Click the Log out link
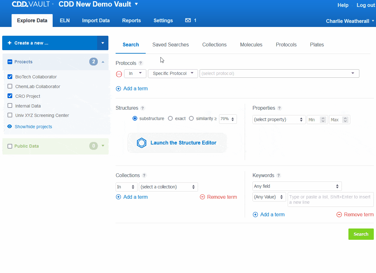Viewport: 376px width, 273px height. (366, 5)
